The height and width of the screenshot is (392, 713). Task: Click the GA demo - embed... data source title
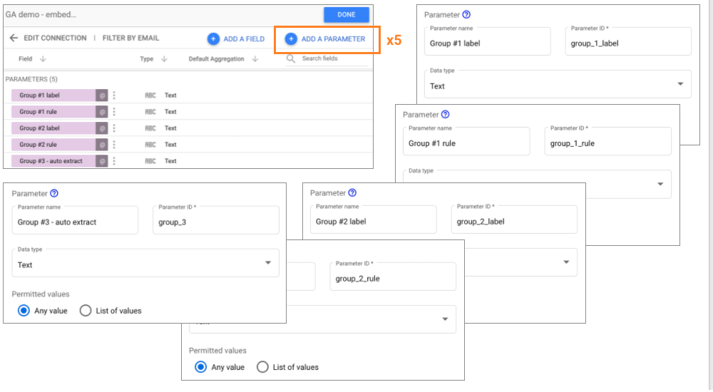click(41, 14)
